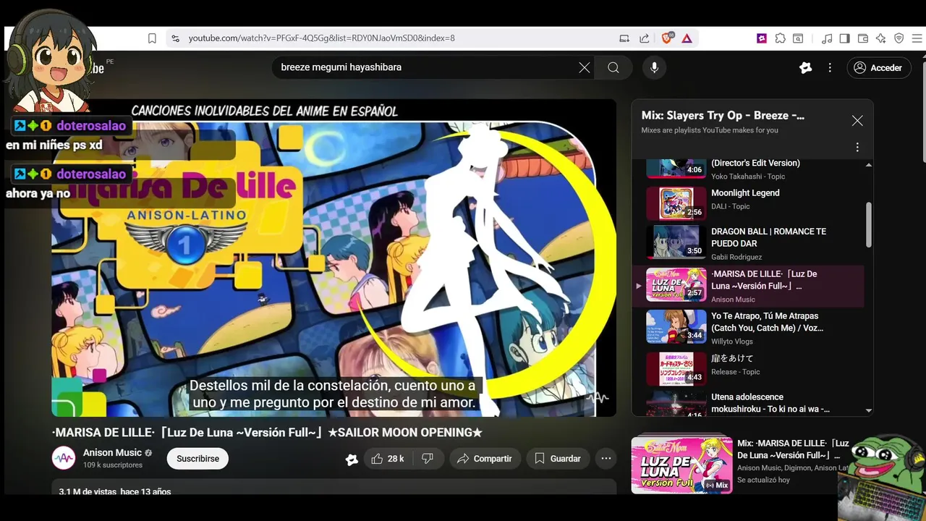Click the tab search icon in toolbar
926x521 pixels.
click(x=798, y=38)
